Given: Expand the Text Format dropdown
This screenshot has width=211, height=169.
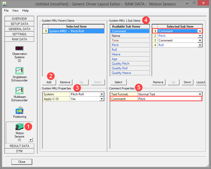Looking at the screenshot, I should 200,94.
